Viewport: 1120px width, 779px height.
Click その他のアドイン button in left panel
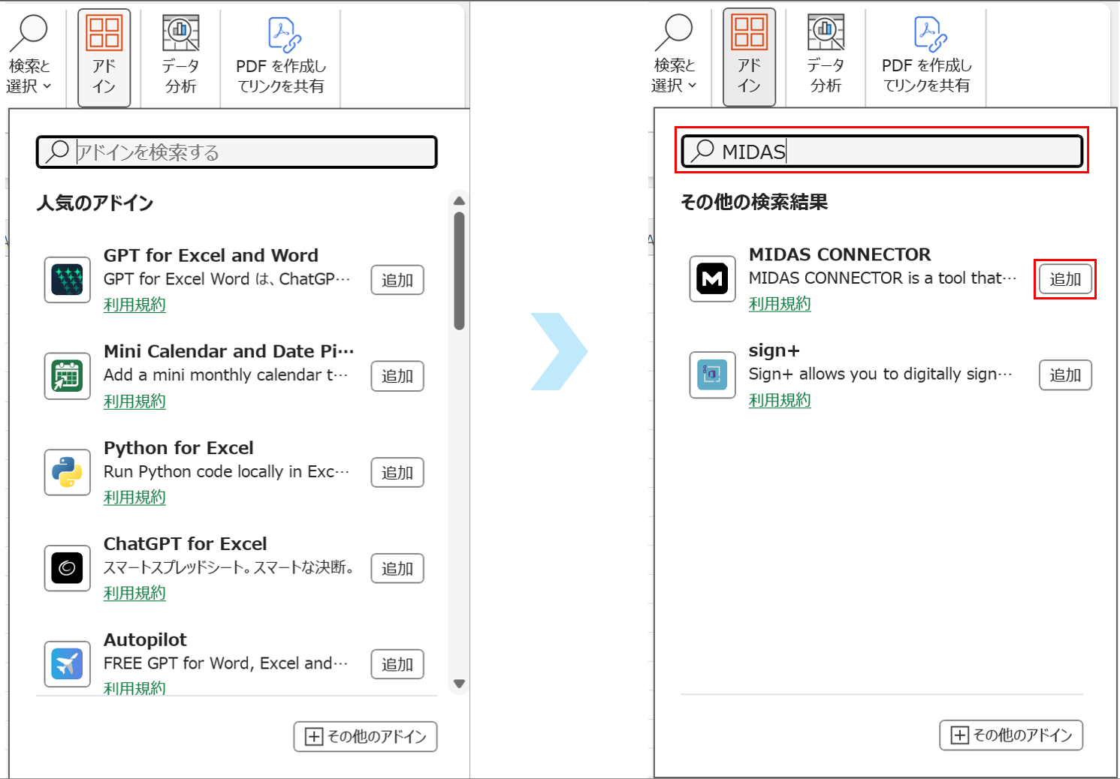(365, 736)
